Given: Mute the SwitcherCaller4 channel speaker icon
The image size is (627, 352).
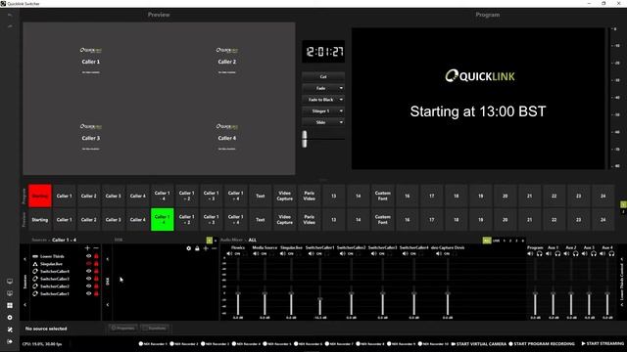Looking at the screenshot, I should [406, 254].
